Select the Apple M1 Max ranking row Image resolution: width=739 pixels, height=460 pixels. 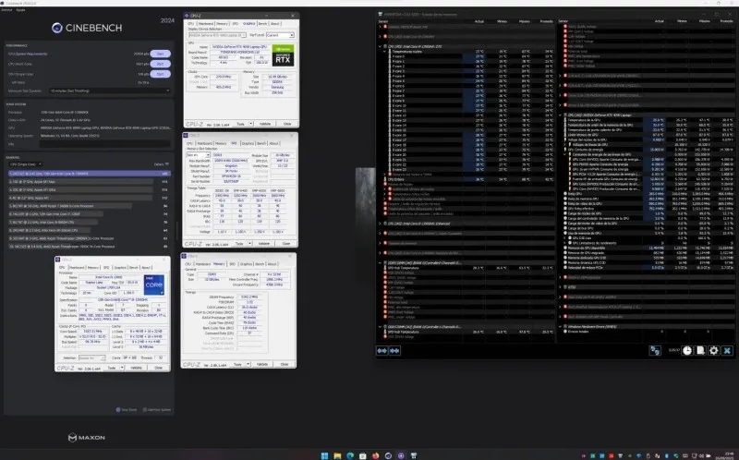(90, 181)
